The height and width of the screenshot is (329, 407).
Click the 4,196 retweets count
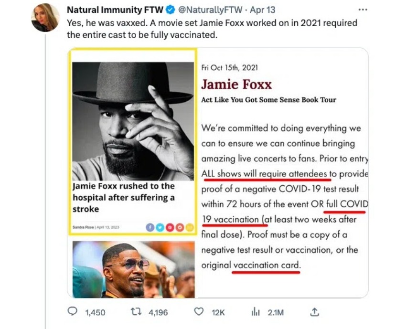158,312
